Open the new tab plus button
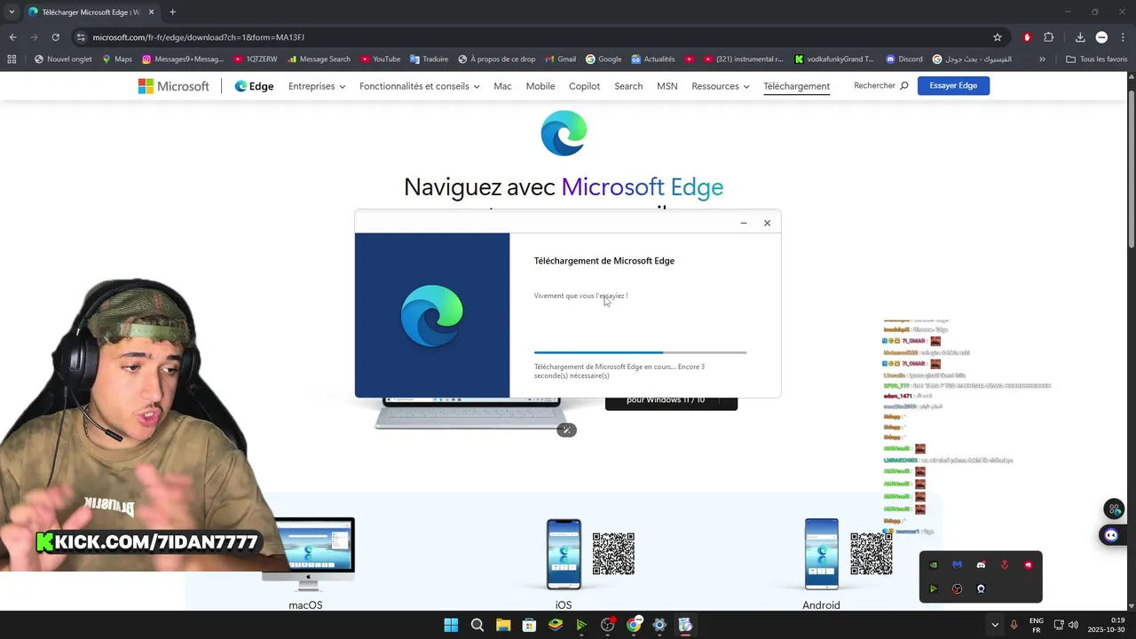The image size is (1136, 639). 172,12
